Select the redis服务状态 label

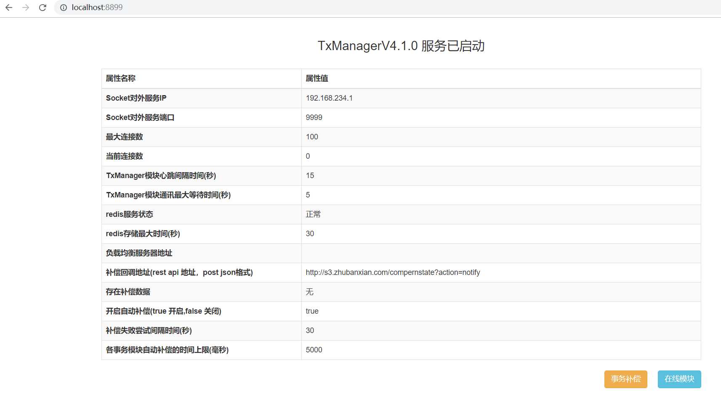(129, 214)
